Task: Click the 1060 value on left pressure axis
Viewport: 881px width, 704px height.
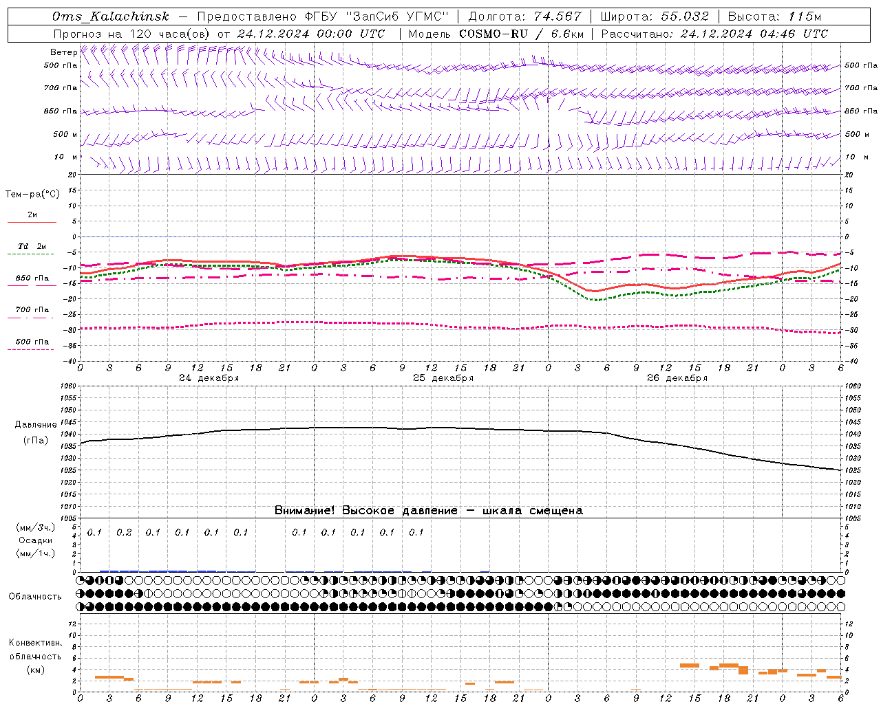Action: [x=69, y=386]
